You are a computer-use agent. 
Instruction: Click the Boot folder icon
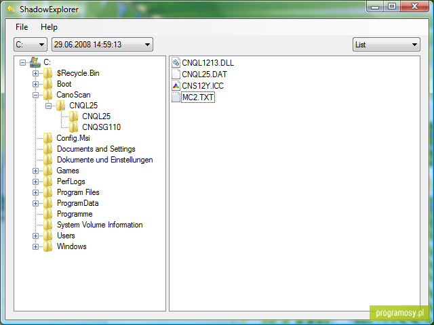coord(48,84)
